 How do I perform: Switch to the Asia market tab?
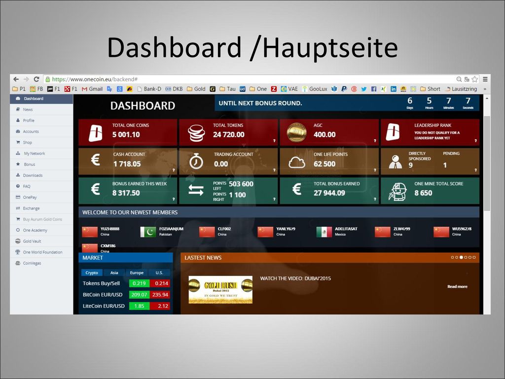(x=114, y=272)
